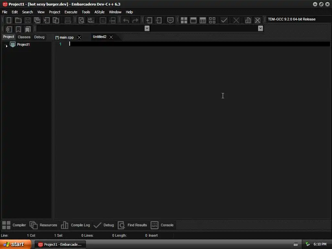Open the Edit menu
This screenshot has height=249, width=332.
15,12
